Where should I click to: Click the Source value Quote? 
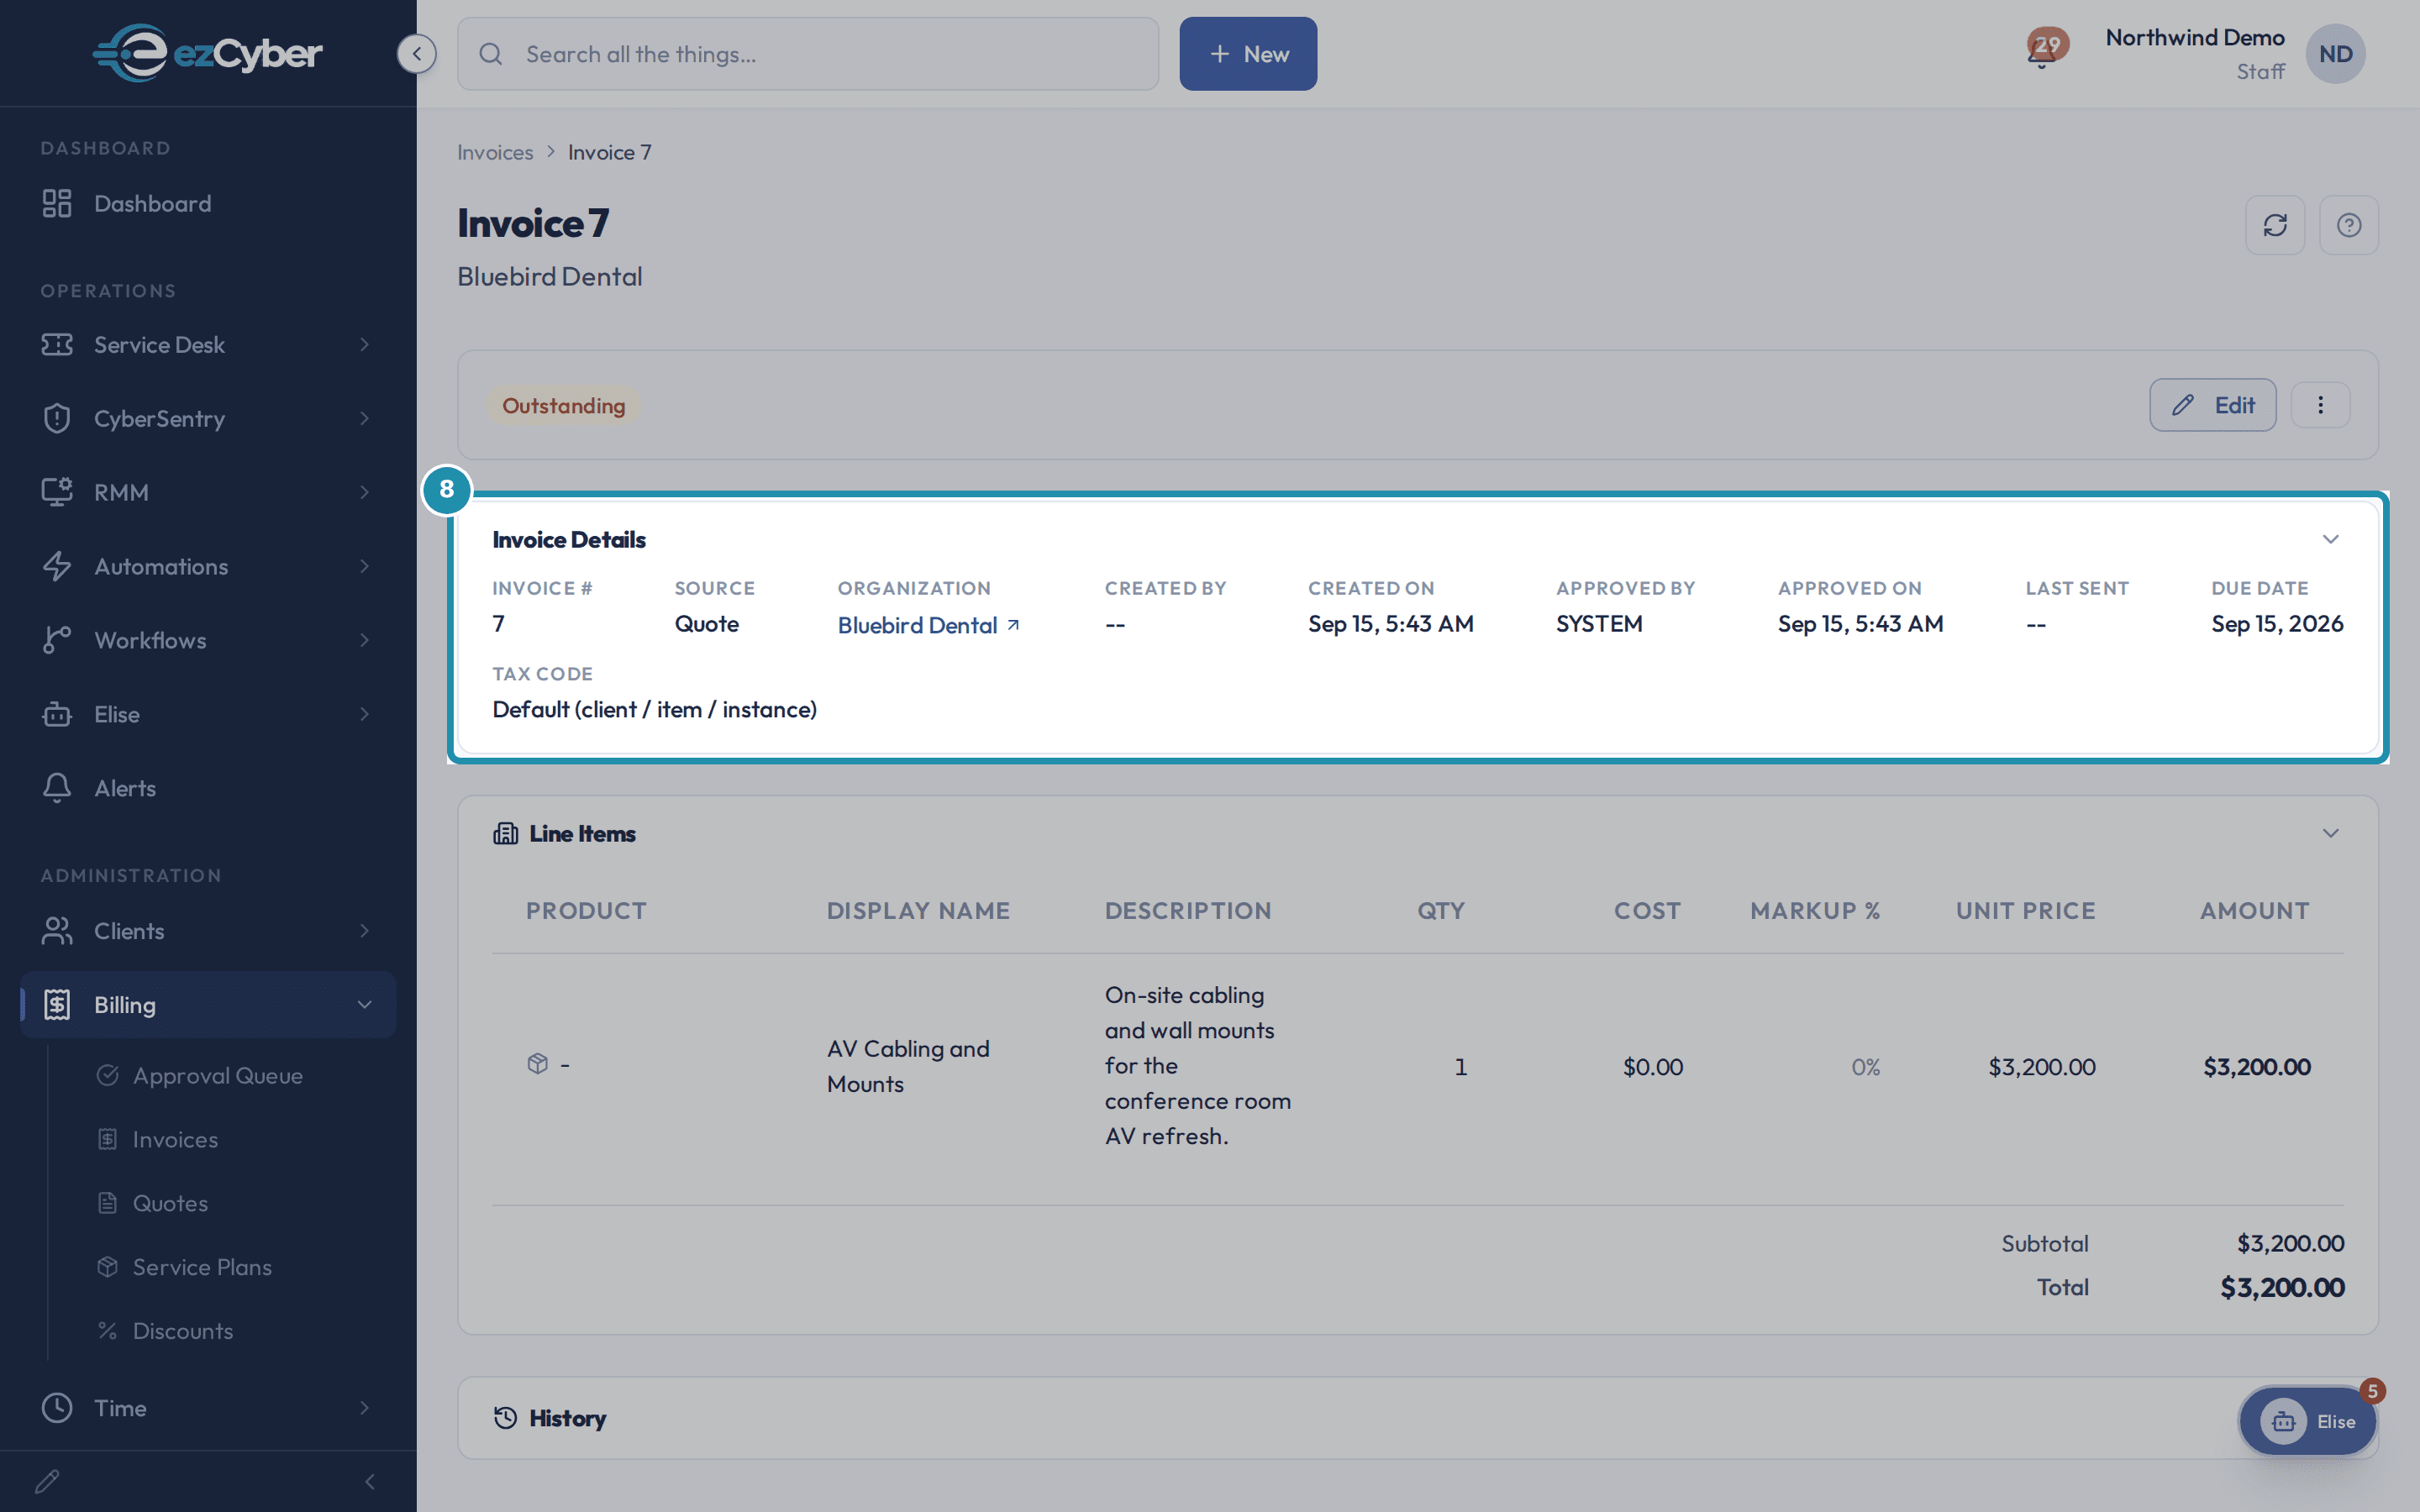(x=706, y=624)
